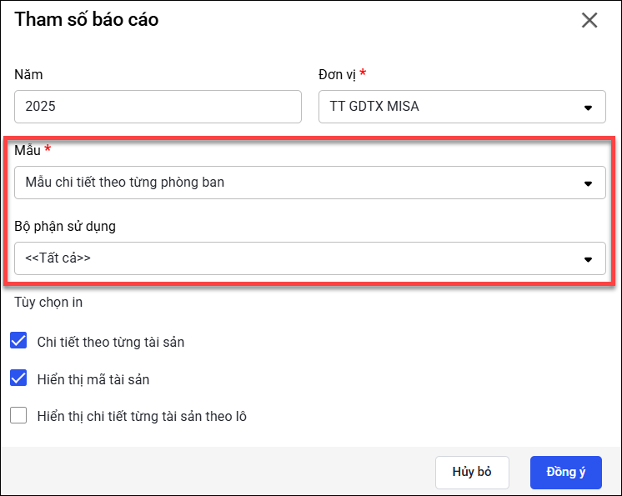This screenshot has width=622, height=496.
Task: Expand the Bộ phận sử dụng dropdown arrow
Action: point(588,259)
